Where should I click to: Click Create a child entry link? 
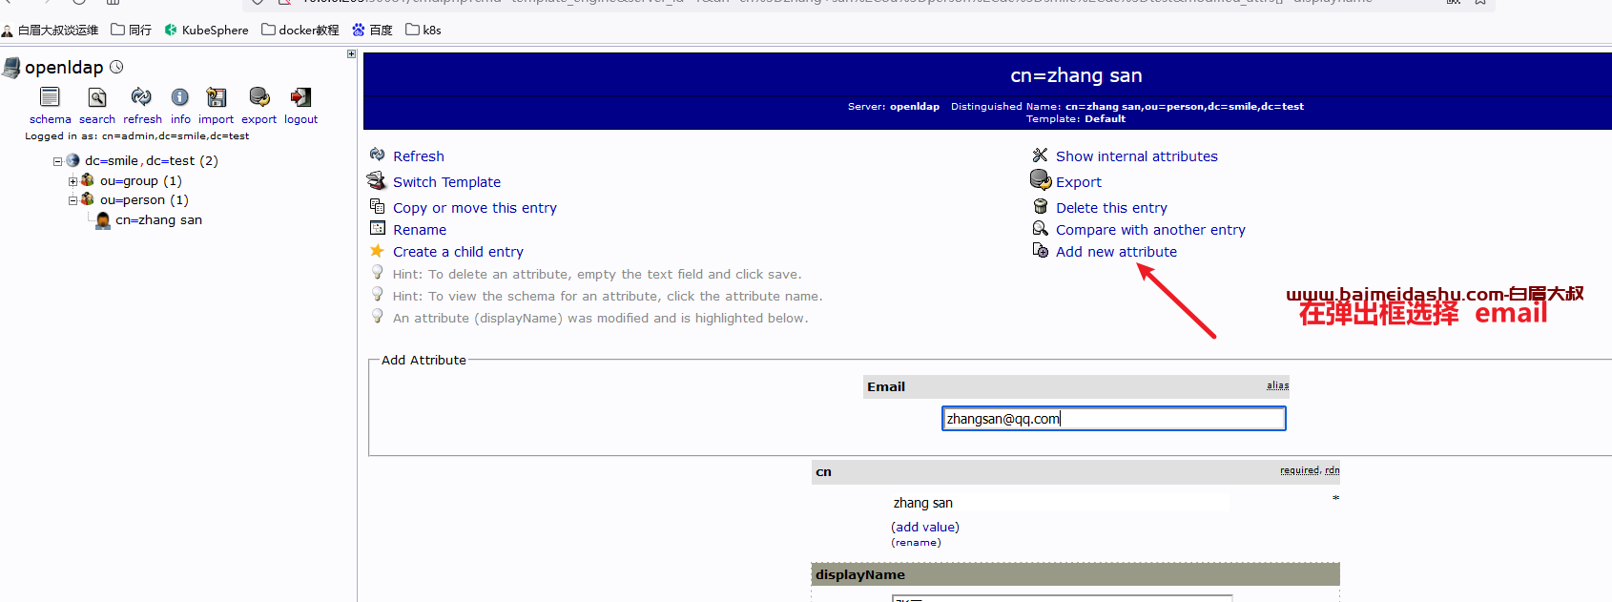point(458,252)
